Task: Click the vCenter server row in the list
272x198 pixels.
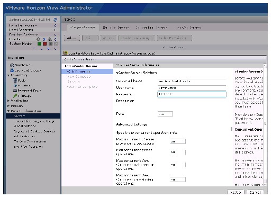Action: [165, 53]
